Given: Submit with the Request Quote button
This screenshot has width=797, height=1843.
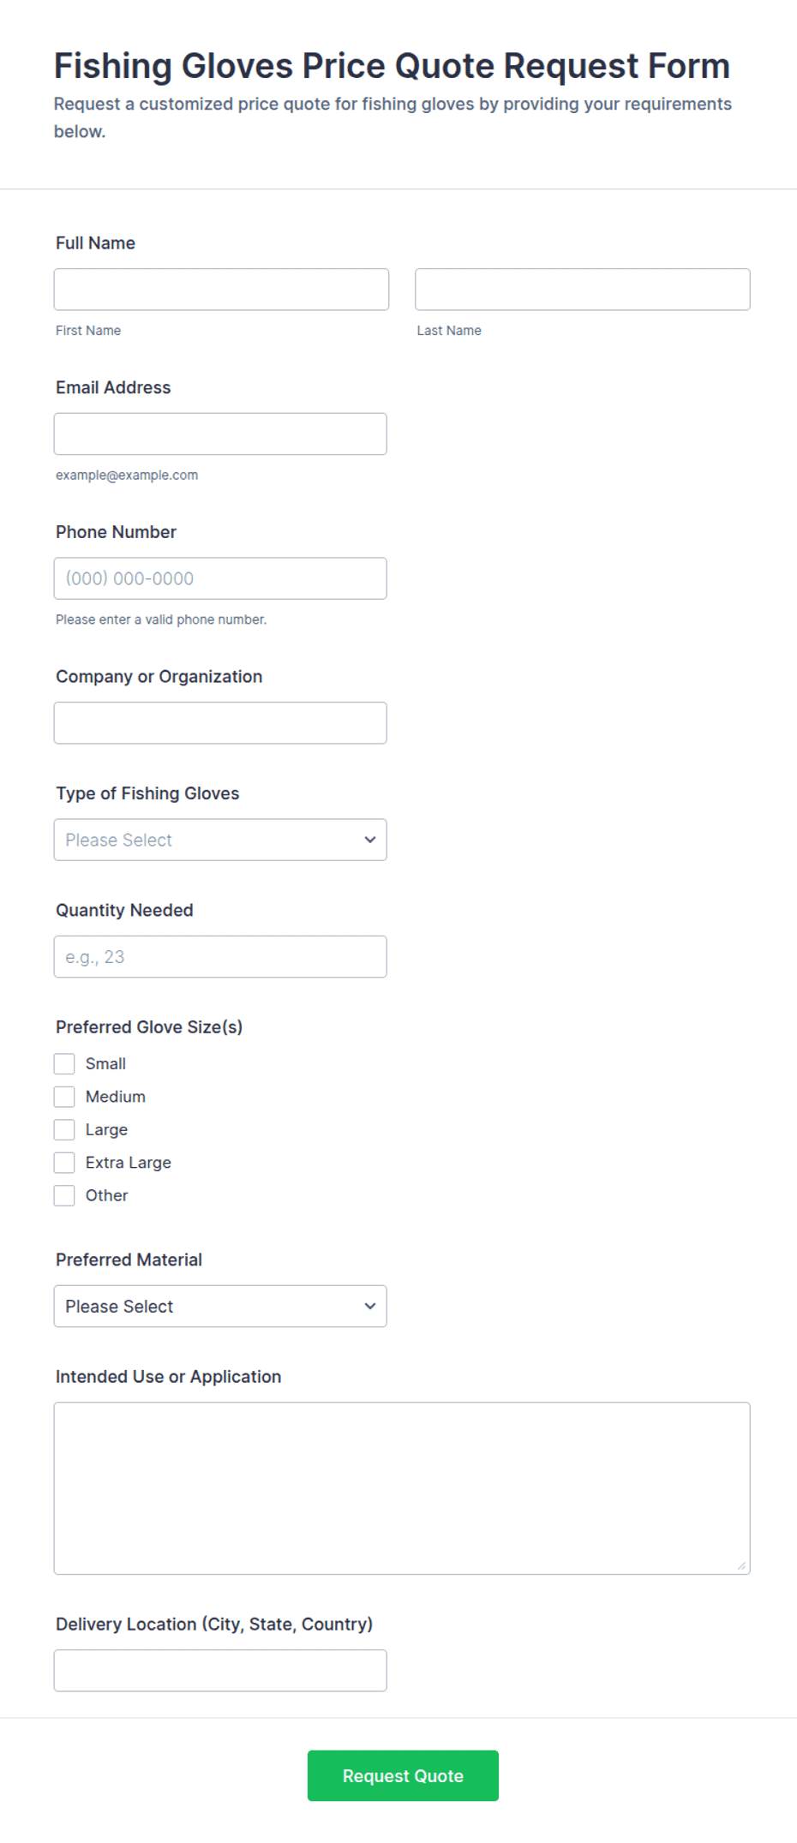Looking at the screenshot, I should point(403,1776).
